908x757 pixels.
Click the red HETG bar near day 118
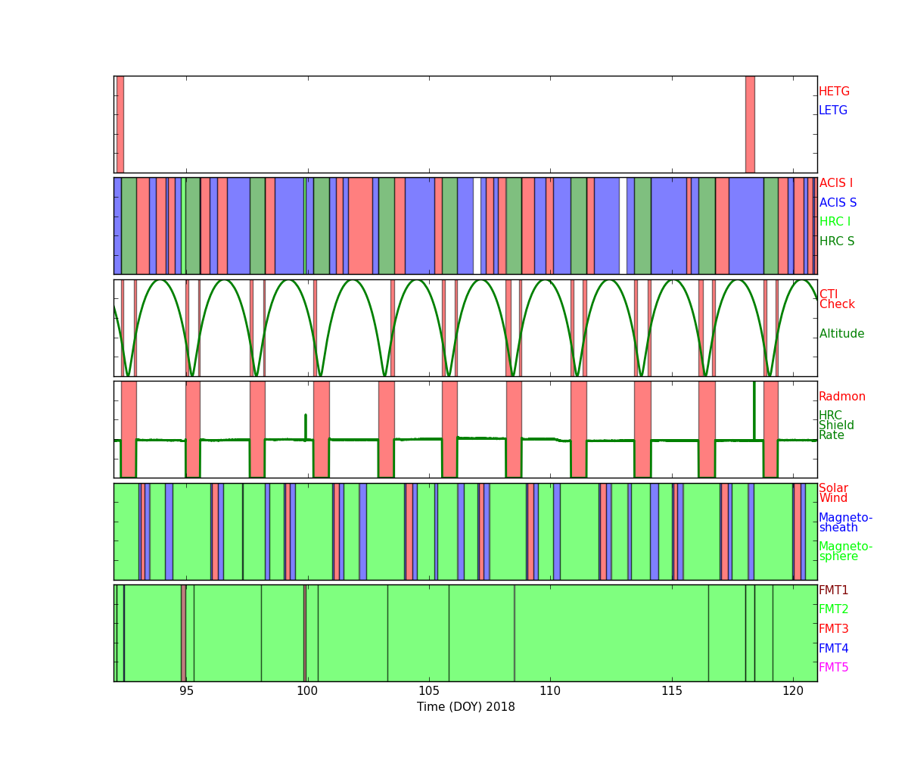pos(749,124)
